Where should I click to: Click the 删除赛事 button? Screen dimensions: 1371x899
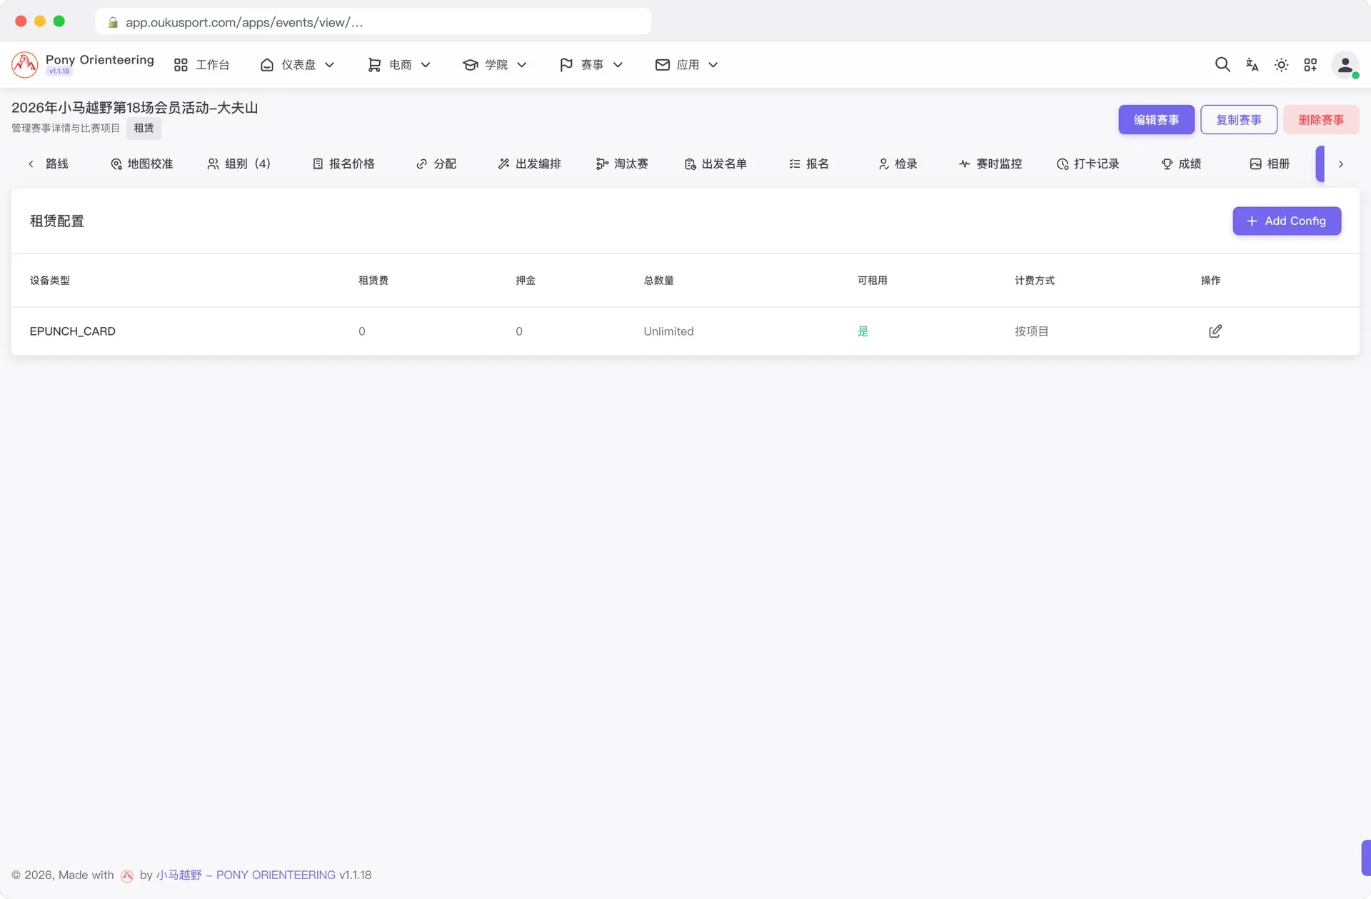click(x=1321, y=120)
